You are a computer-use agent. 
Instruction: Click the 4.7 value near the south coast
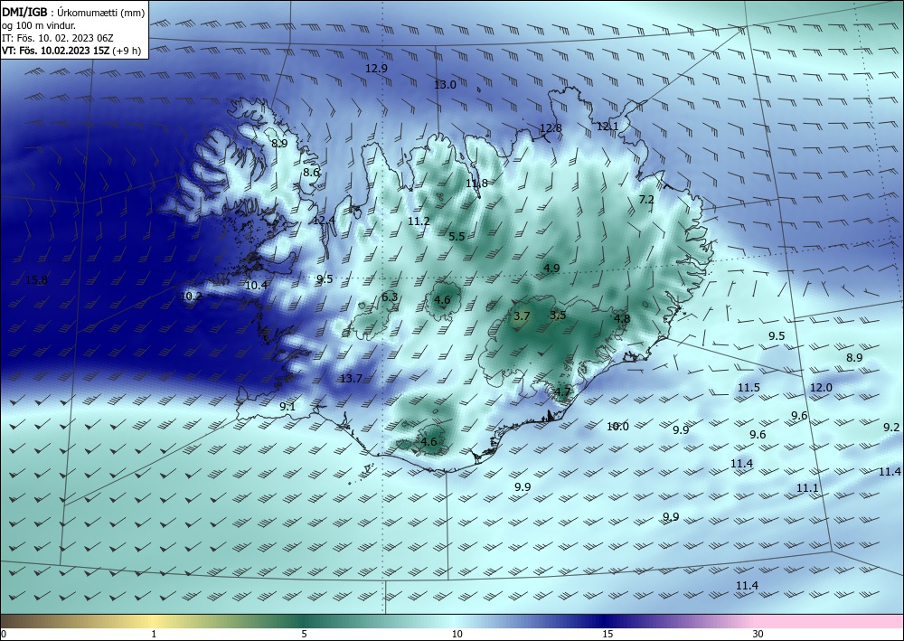click(562, 392)
